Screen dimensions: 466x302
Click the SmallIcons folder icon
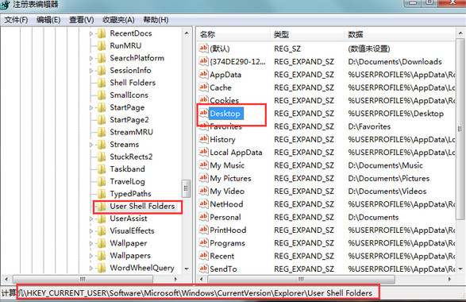tap(102, 95)
